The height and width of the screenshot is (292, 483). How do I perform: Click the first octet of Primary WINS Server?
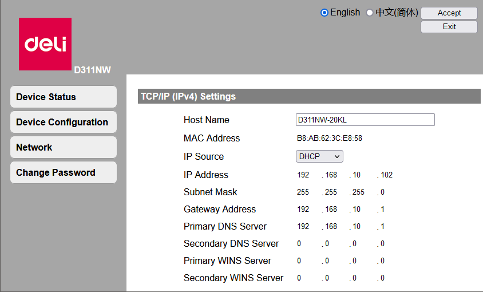(299, 261)
